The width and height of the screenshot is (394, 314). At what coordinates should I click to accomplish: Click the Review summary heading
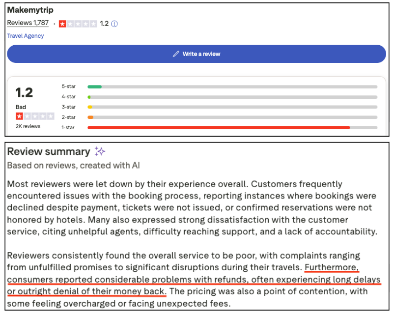point(49,151)
